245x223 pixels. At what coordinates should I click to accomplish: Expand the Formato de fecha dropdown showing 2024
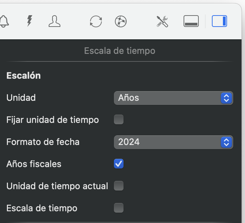pos(173,142)
